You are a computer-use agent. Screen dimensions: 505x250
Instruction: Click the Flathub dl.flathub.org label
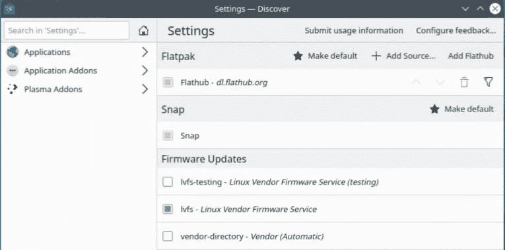tap(224, 82)
